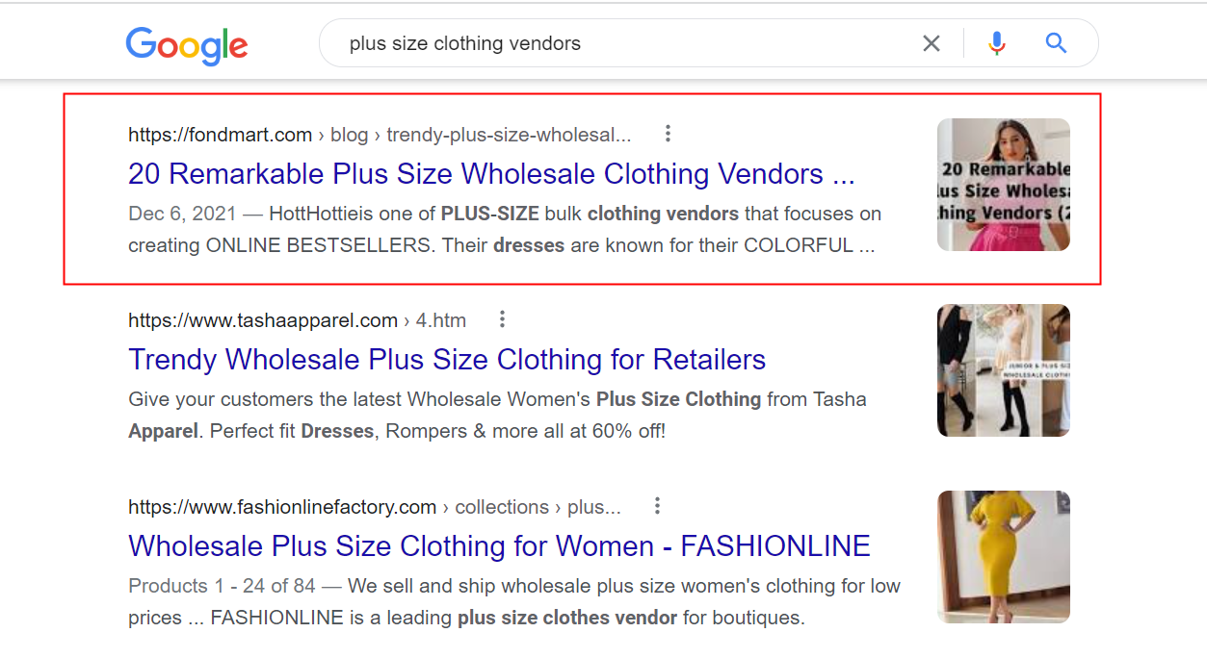The height and width of the screenshot is (658, 1207).
Task: Start voice search with microphone icon
Action: [x=997, y=43]
